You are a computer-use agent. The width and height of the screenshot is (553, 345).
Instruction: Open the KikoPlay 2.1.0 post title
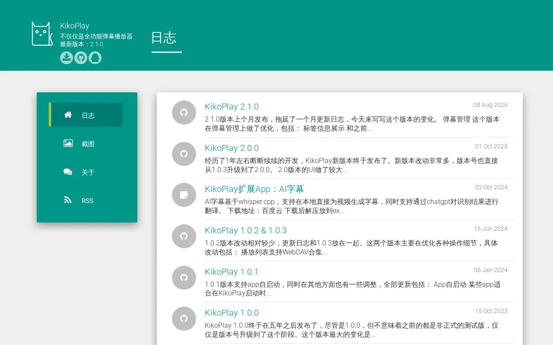click(232, 107)
